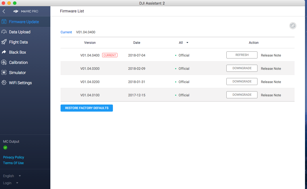This screenshot has height=189, width=307.
Task: Click the Version column header
Action: click(x=90, y=43)
